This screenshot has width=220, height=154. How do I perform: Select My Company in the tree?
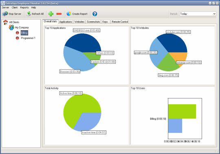pyautogui.click(x=22, y=27)
